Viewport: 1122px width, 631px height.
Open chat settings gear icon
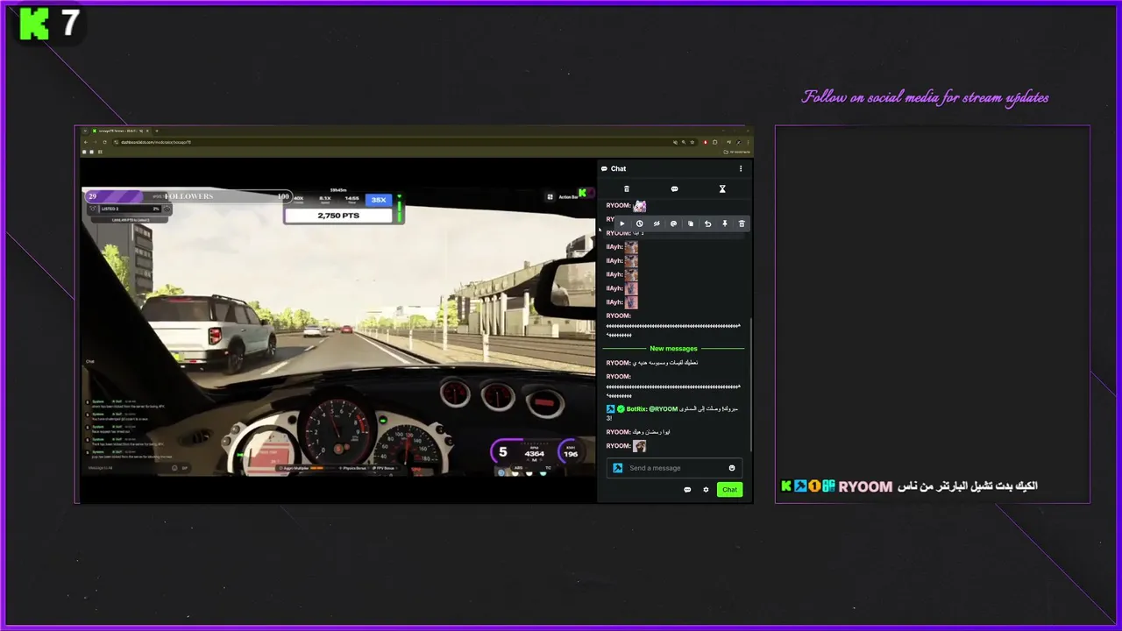click(706, 490)
